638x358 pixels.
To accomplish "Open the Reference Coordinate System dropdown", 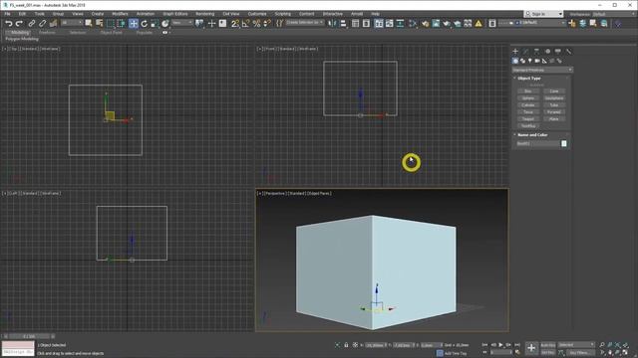I will click(x=181, y=23).
